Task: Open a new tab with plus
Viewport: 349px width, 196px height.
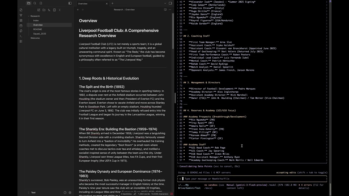Action: click(112, 4)
